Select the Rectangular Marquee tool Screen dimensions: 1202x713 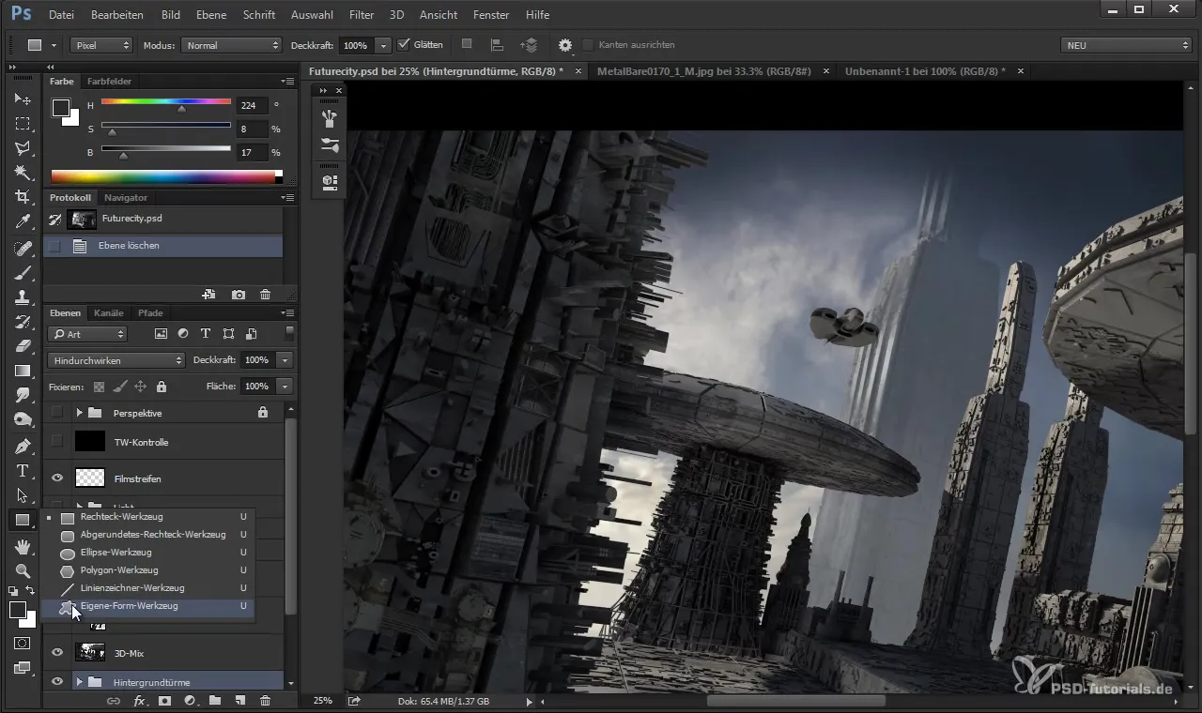pyautogui.click(x=23, y=124)
